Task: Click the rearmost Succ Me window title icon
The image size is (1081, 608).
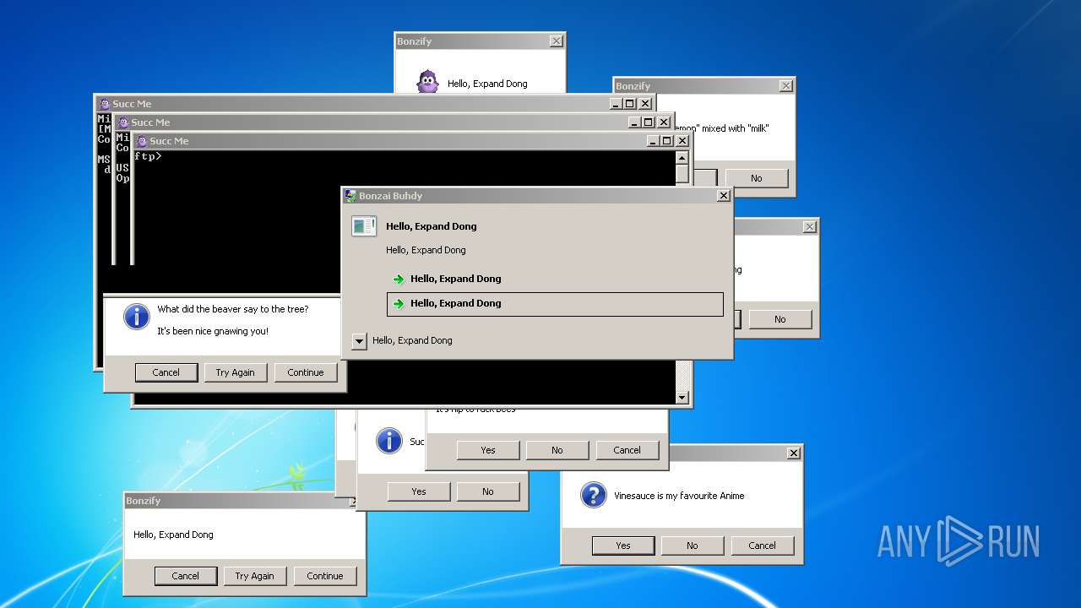Action: [105, 104]
